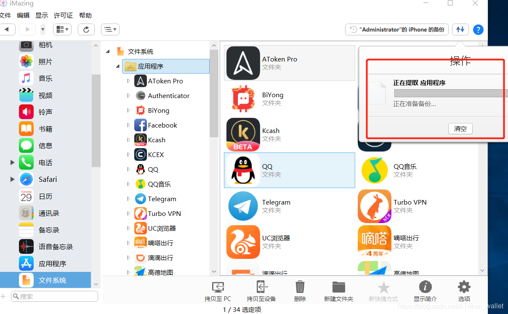The width and height of the screenshot is (508, 314).
Task: Click Copy to PC (拷贝至 PC) button
Action: tap(218, 291)
